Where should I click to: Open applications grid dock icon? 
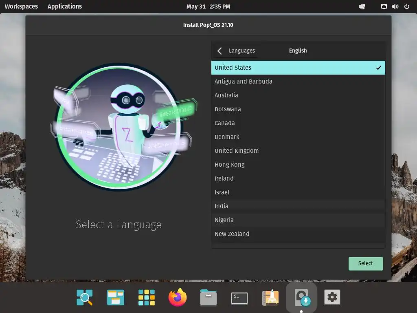point(147,297)
